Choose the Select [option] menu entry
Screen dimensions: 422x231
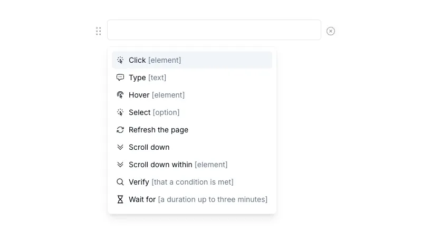point(154,112)
